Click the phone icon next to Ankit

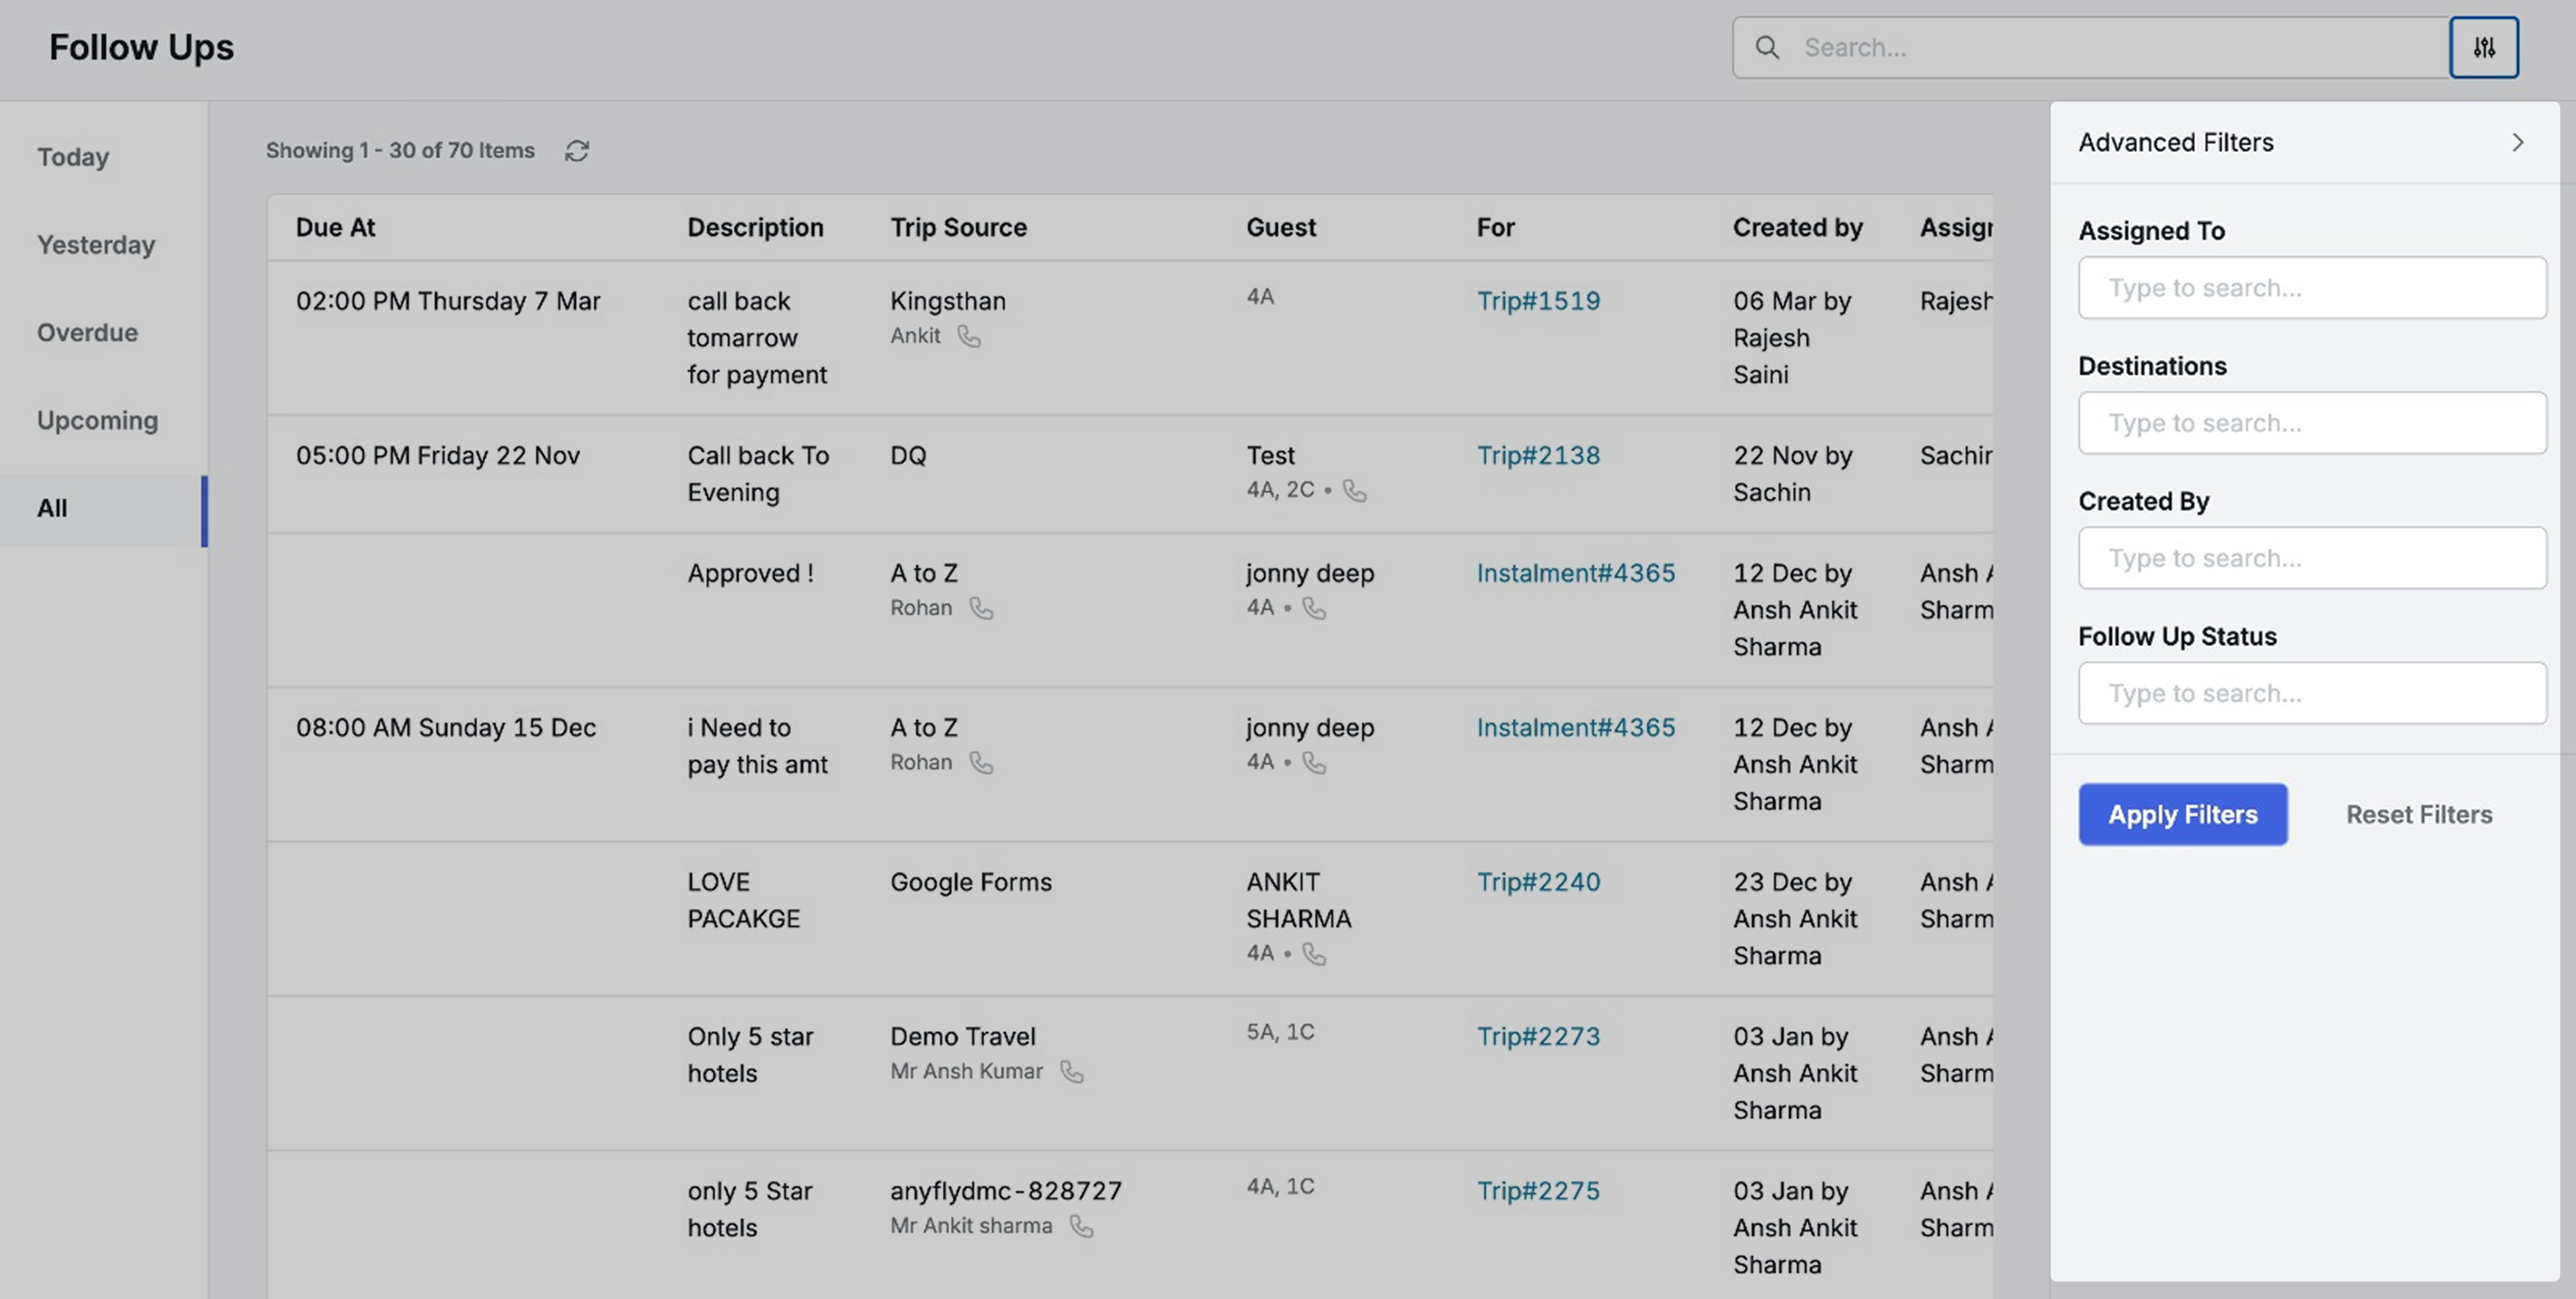point(969,336)
